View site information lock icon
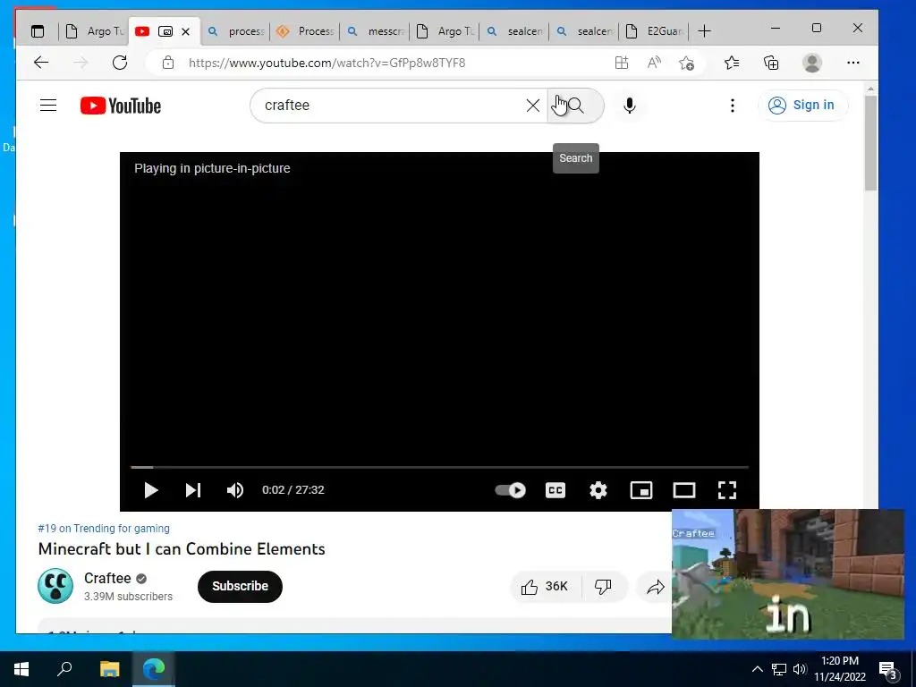This screenshot has height=687, width=916. tap(167, 63)
